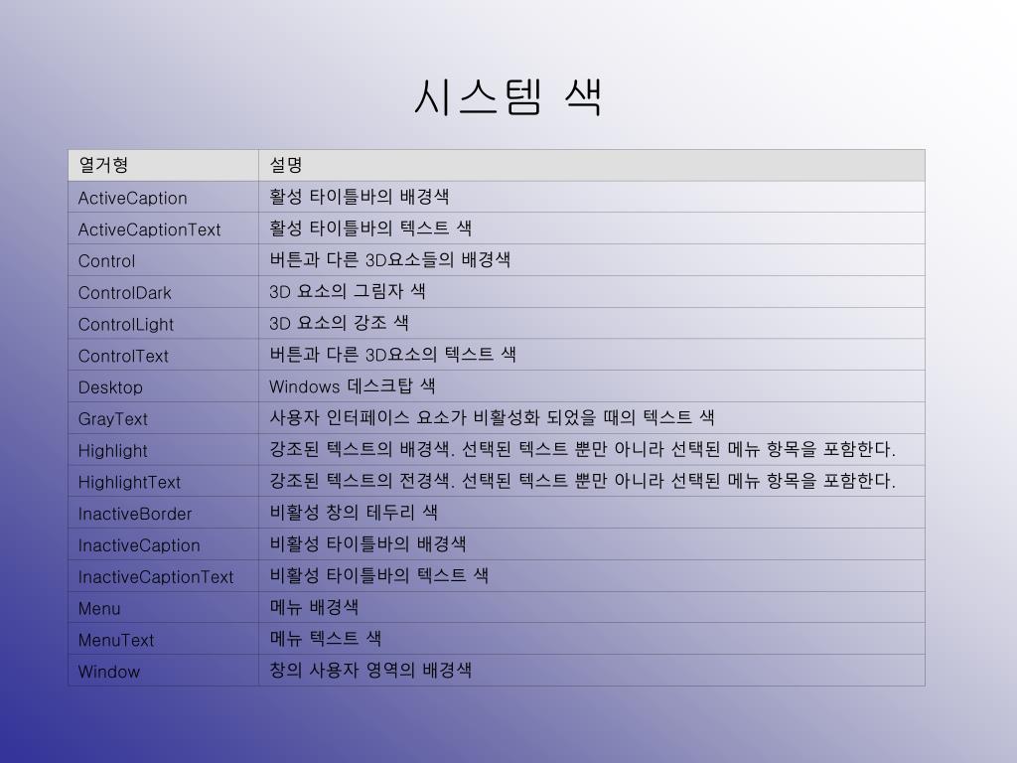Viewport: 1017px width, 763px height.
Task: Click description 활성 타이틀바의 텍스트 색
Action: (370, 229)
